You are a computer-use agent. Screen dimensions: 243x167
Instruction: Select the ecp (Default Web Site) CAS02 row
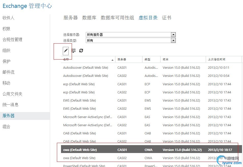(x=151, y=92)
